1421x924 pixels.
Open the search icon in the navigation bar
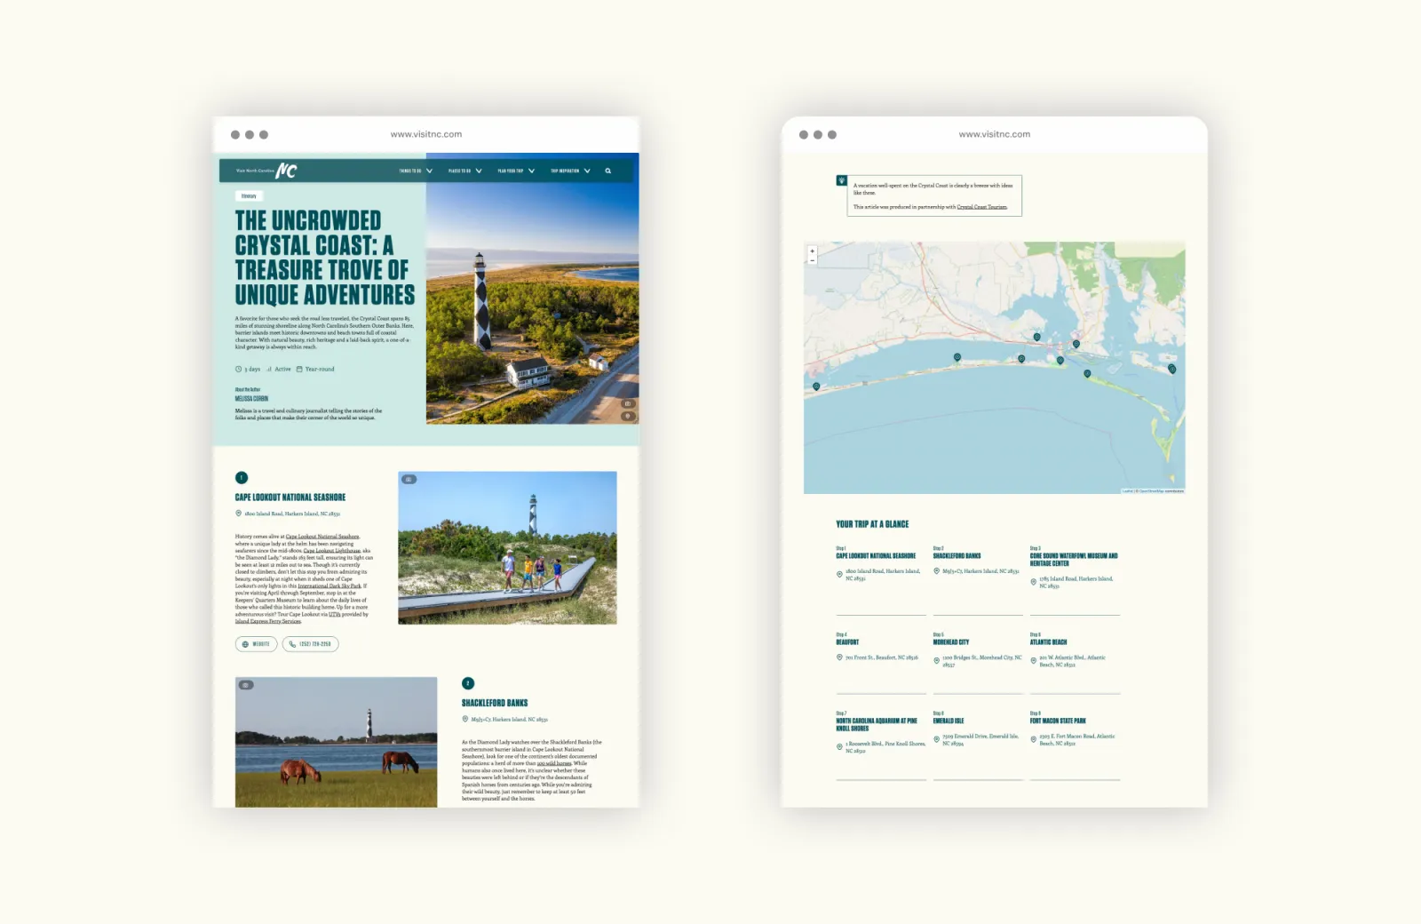tap(607, 171)
